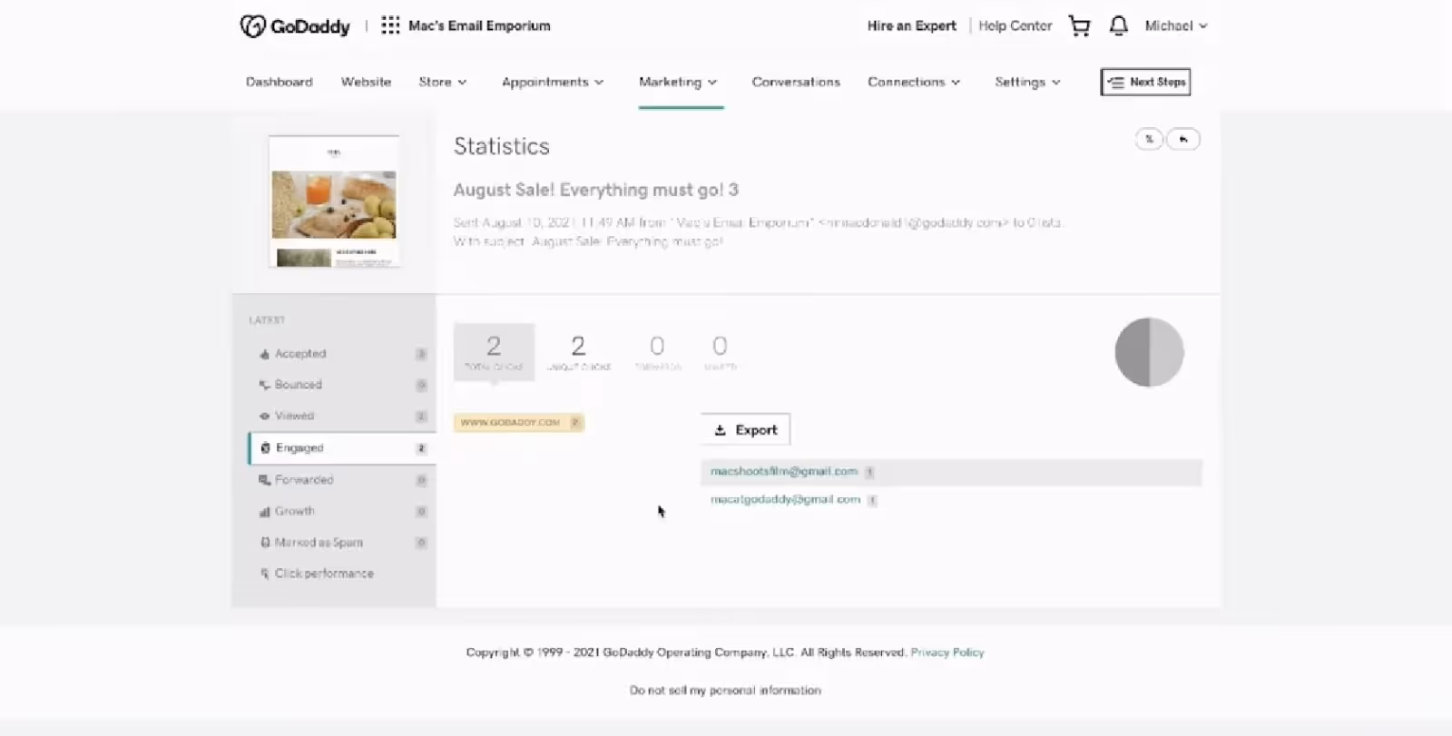
Task: Open the notifications bell
Action: [1118, 25]
